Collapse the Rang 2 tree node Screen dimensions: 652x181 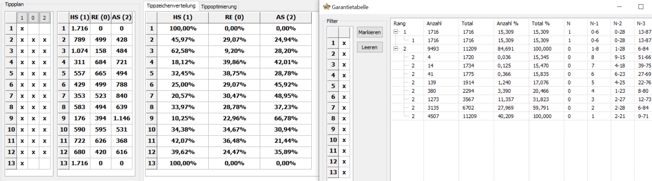click(x=396, y=49)
